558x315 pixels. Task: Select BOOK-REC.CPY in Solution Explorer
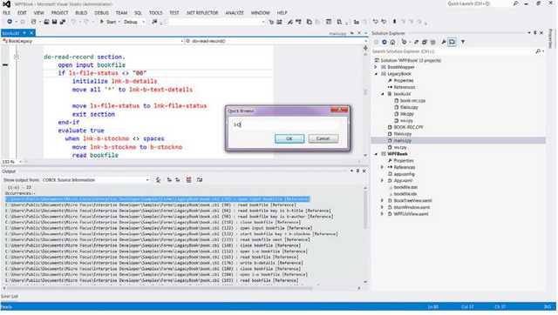[408, 128]
